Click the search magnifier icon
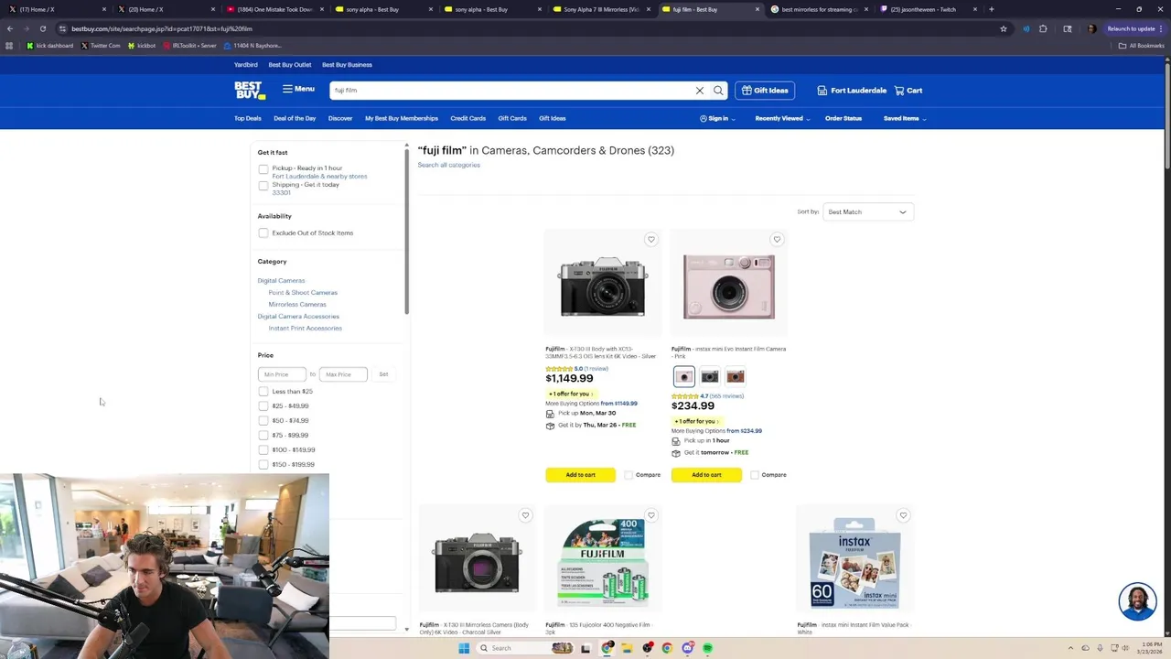 point(718,91)
